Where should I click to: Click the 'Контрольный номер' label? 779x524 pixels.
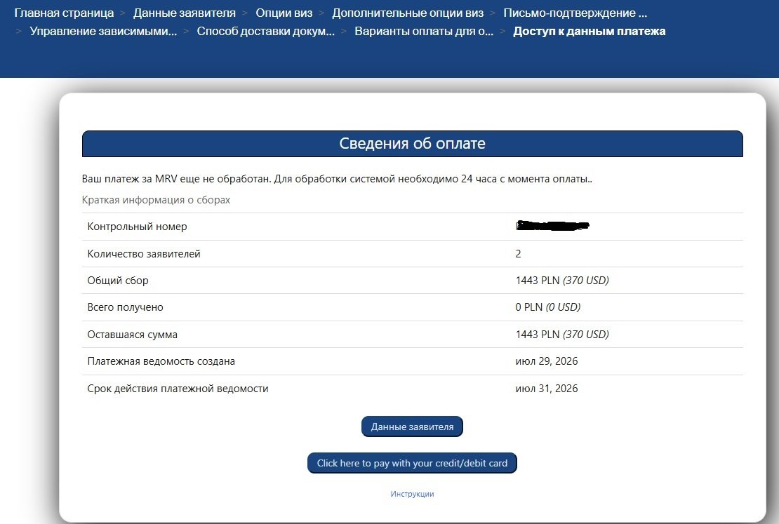[137, 227]
